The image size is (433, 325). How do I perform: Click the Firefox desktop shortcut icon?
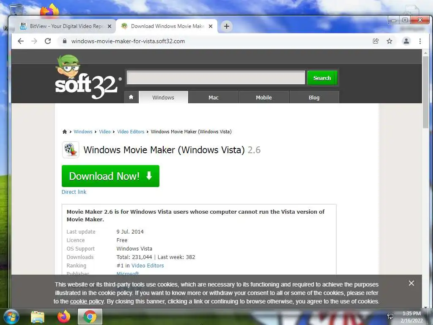[x=49, y=10]
